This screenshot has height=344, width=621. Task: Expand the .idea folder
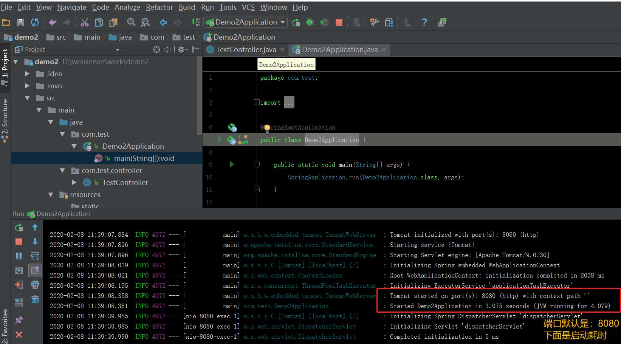coord(27,74)
